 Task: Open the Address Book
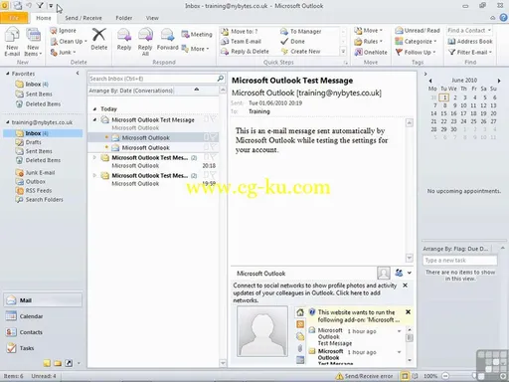point(470,42)
